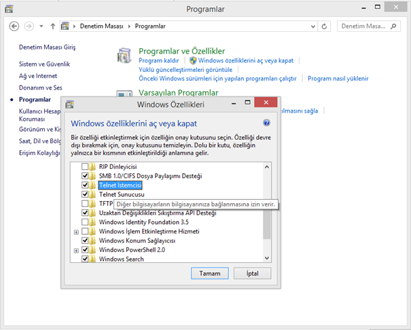The height and width of the screenshot is (330, 411).
Task: Check the RIP Dinleyicisi box
Action: tap(85, 166)
